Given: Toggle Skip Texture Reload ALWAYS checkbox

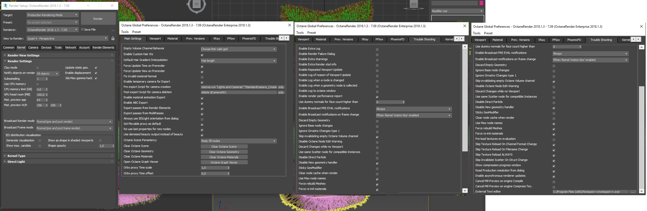Looking at the screenshot, I should [x=554, y=156].
